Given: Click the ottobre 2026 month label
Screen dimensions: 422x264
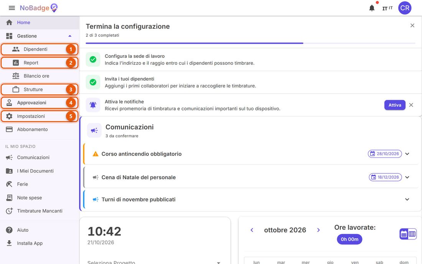Looking at the screenshot, I should pos(285,230).
